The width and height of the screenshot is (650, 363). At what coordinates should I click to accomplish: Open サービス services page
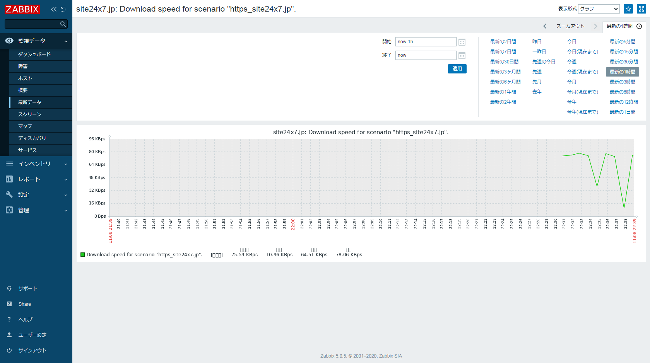point(41,150)
